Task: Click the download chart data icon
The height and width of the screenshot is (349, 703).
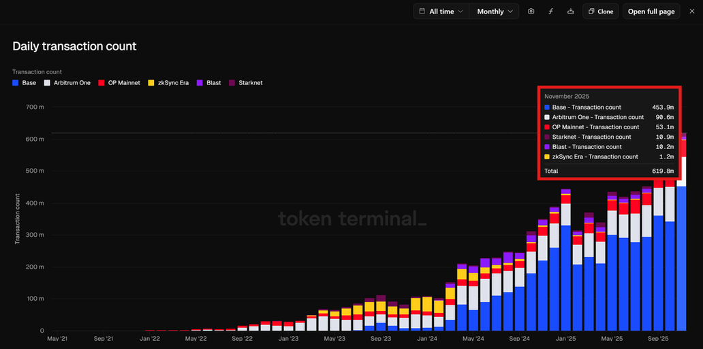Action: pos(569,12)
